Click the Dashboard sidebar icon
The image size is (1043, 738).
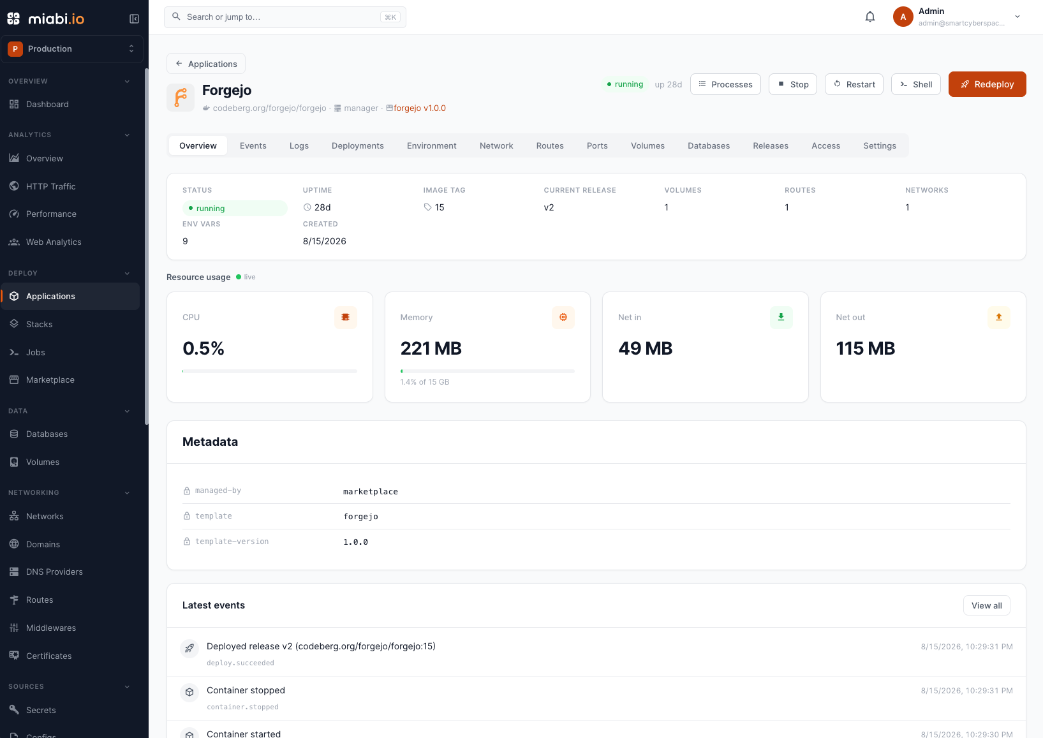point(14,104)
